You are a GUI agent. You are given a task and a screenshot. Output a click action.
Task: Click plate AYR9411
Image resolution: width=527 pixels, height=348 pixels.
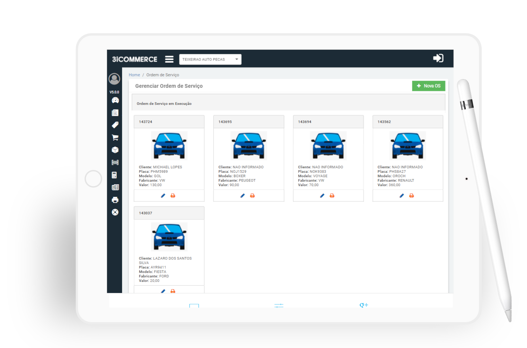(x=158, y=267)
